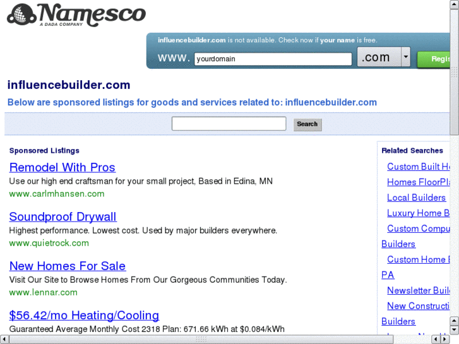Open $56.42/mo Heating/Cooling listing
The width and height of the screenshot is (459, 344).
(84, 316)
